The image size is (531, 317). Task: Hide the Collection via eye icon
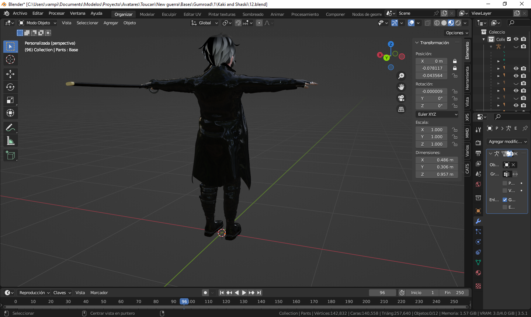(x=516, y=39)
